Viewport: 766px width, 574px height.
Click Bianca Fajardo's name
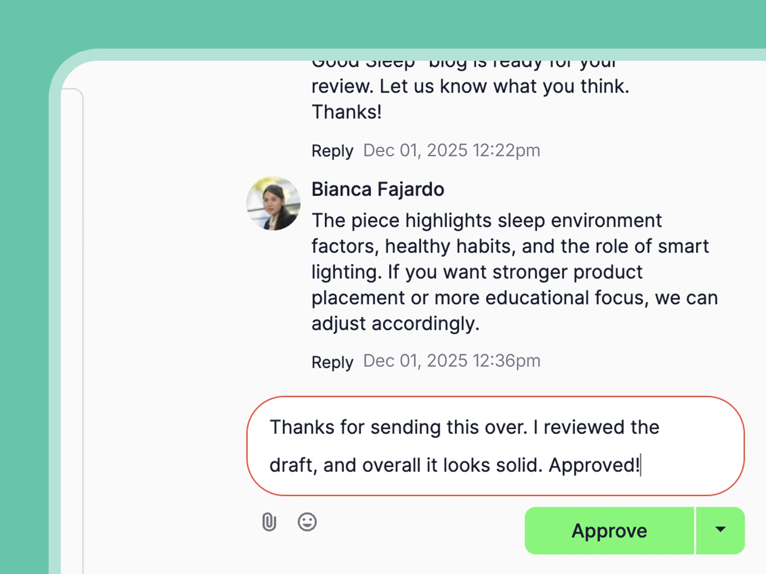[378, 189]
